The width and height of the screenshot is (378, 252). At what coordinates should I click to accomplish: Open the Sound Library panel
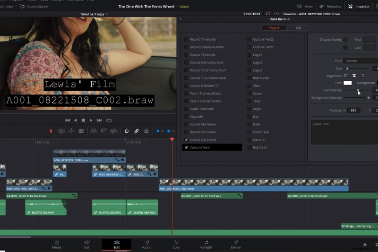coord(34,7)
